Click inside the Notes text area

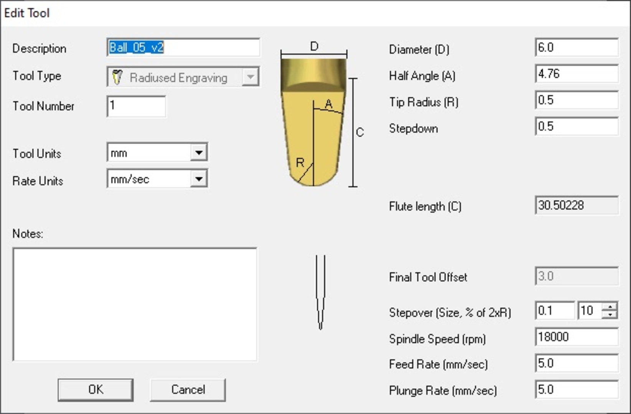coord(135,304)
